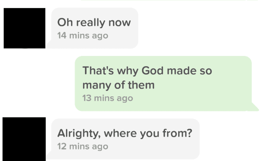Tap the word "That's" in green bubble

pos(98,71)
